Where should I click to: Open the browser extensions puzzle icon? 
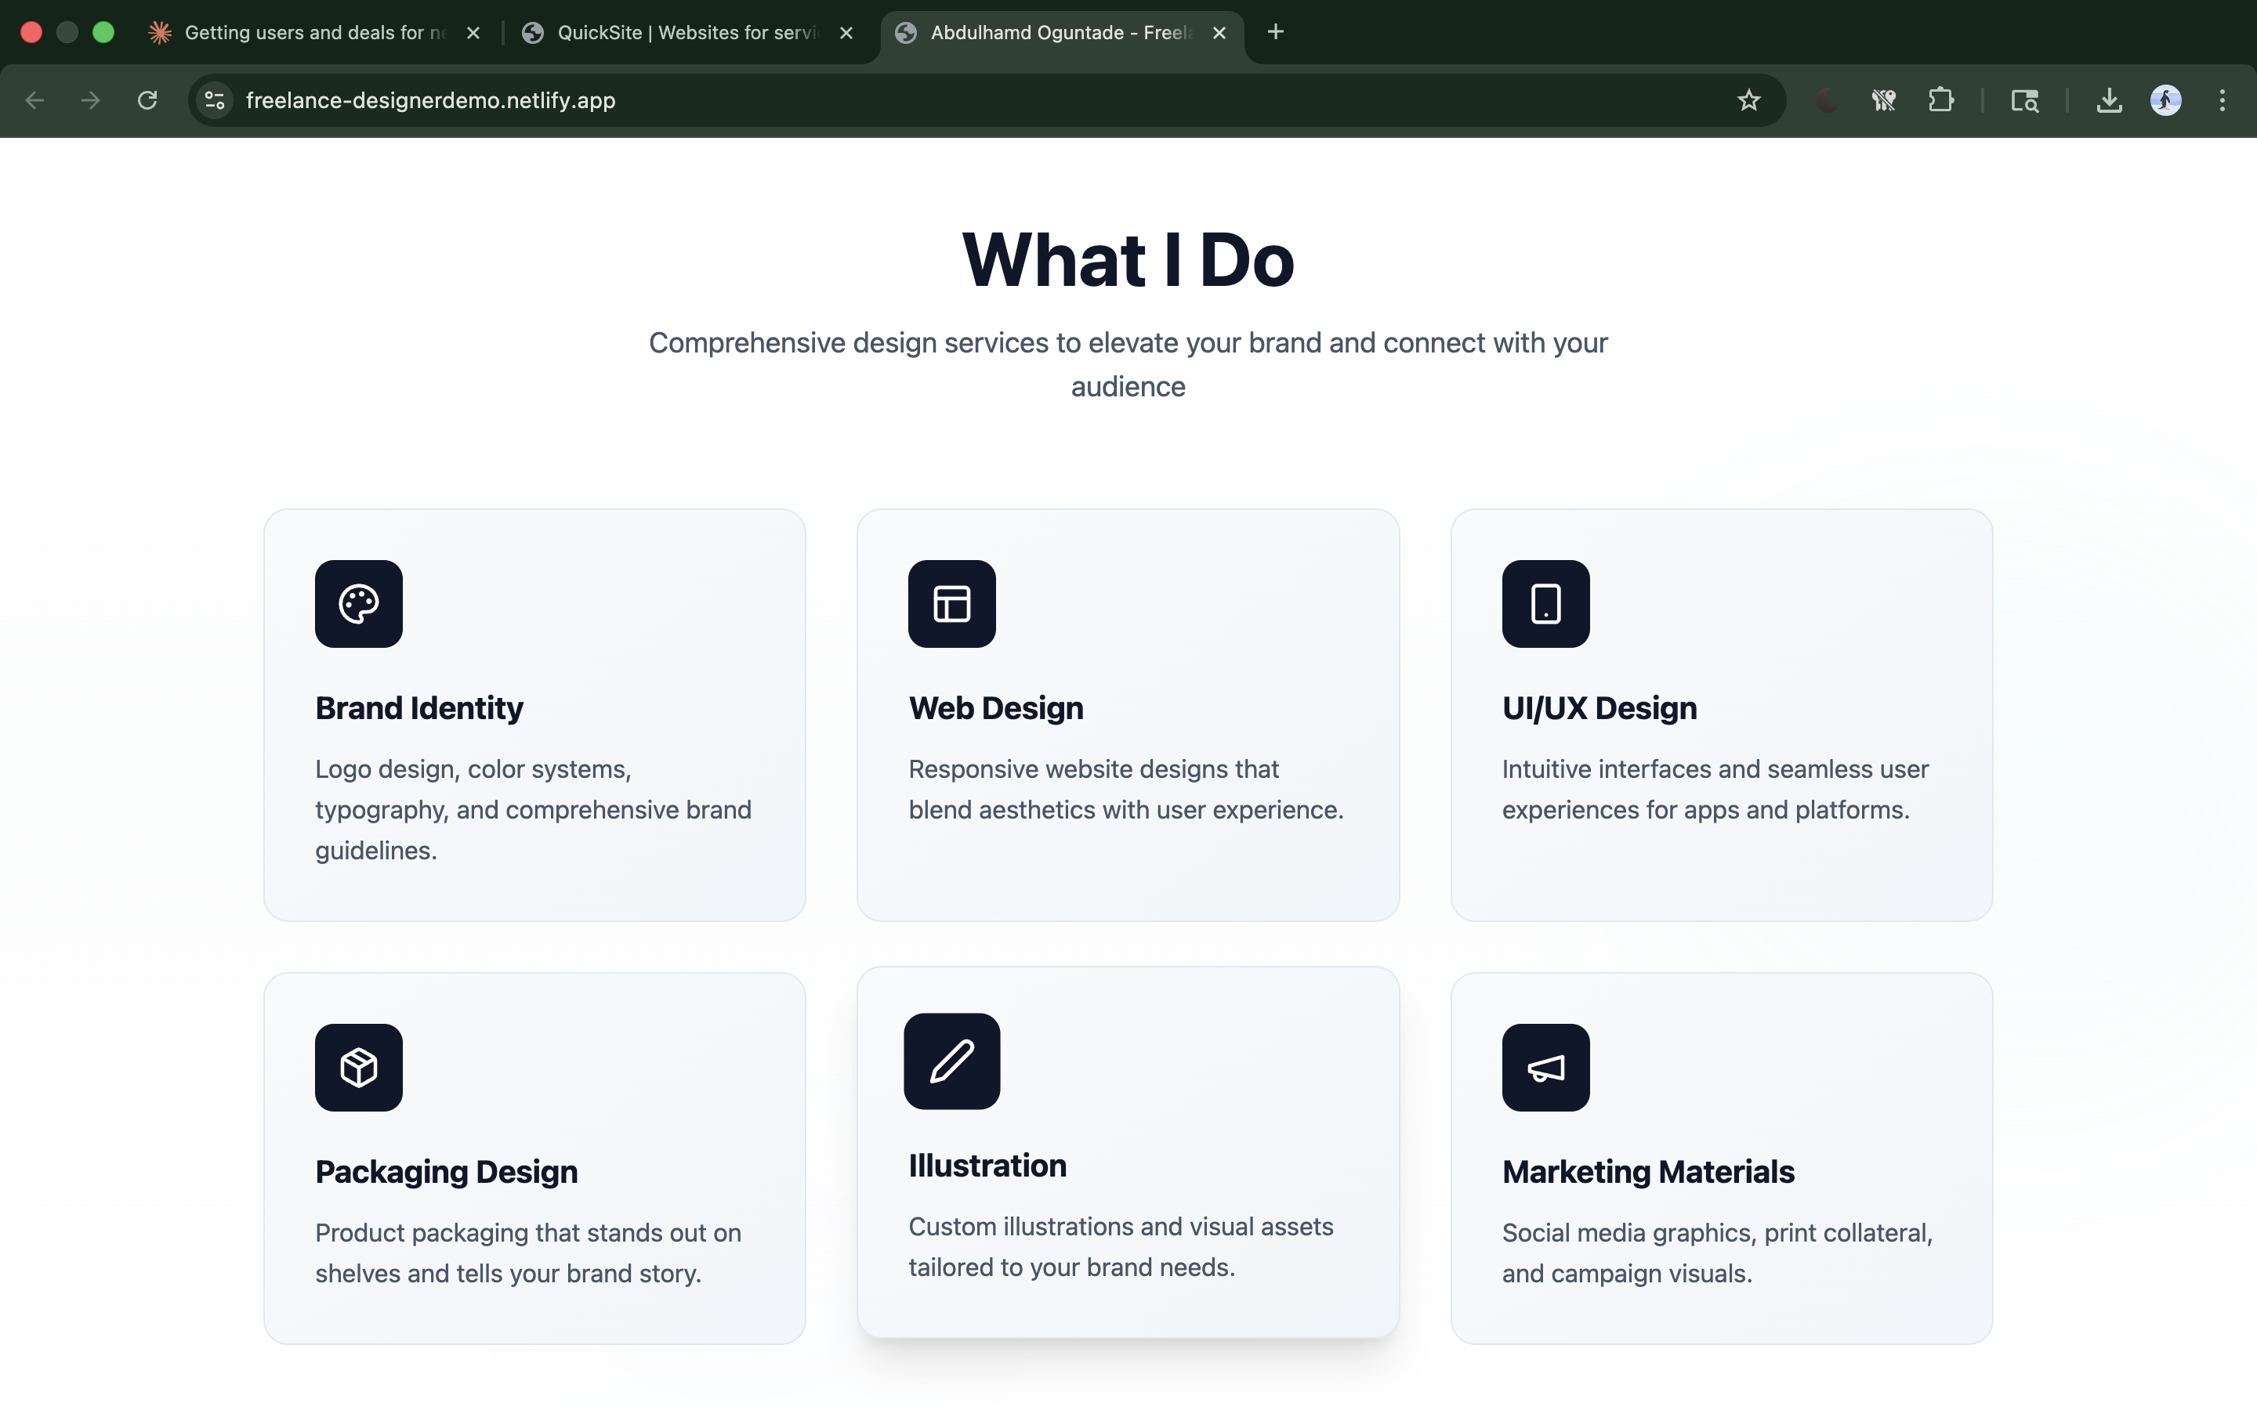[x=1941, y=99]
